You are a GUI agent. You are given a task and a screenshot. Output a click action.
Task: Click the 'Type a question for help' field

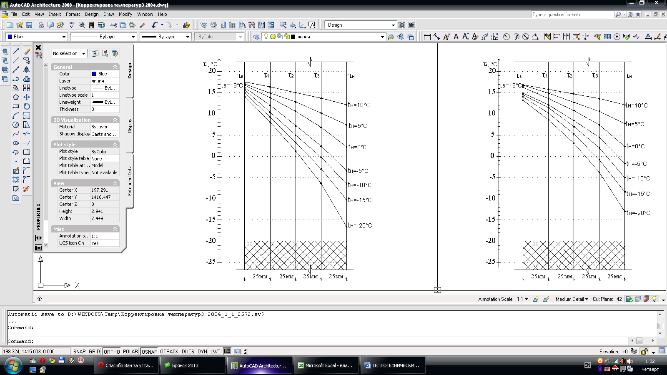pos(572,14)
